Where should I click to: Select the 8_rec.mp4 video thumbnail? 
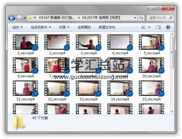pos(89,65)
